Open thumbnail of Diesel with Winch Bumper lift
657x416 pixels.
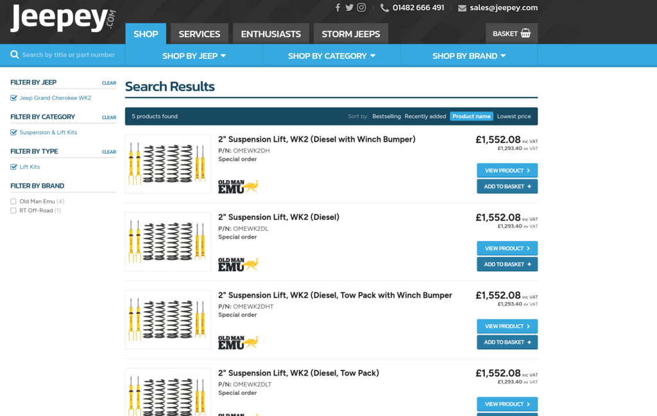pyautogui.click(x=168, y=163)
